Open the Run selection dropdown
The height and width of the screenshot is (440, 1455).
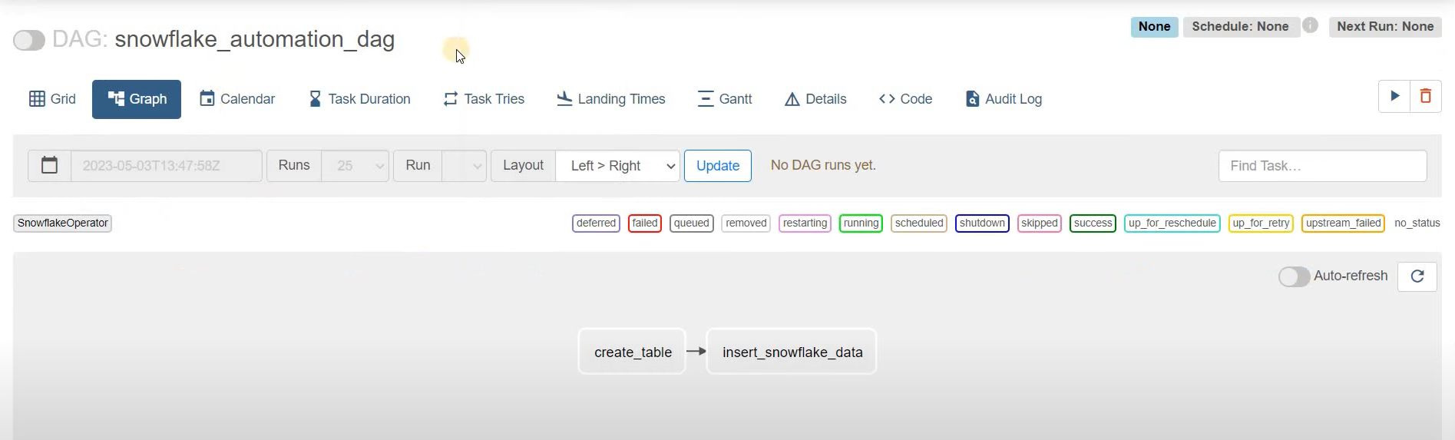coord(464,166)
